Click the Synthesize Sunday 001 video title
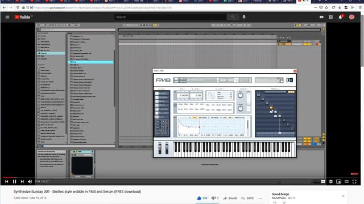 [x=77, y=192]
